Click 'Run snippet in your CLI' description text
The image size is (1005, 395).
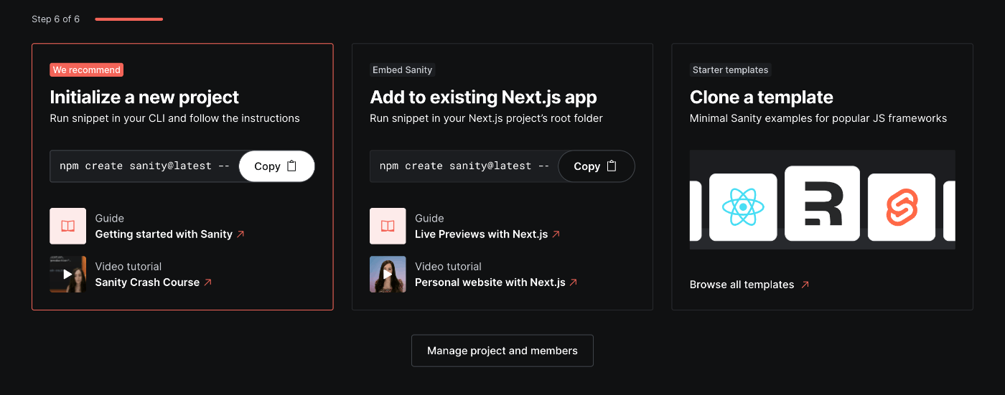174,118
